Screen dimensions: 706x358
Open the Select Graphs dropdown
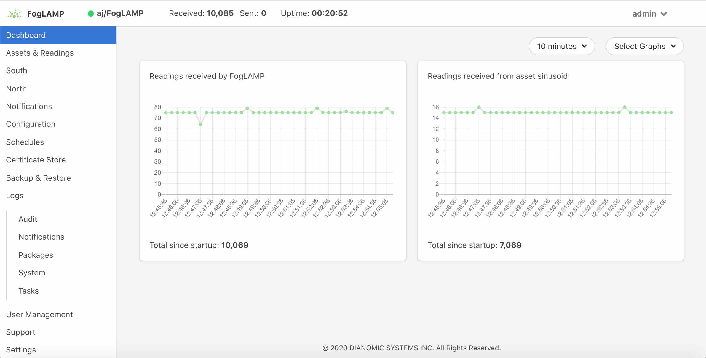click(645, 46)
